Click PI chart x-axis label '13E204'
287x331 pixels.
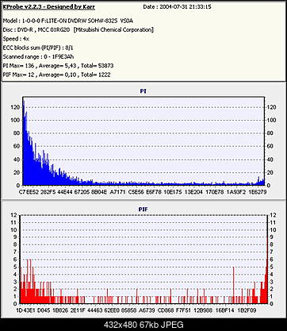point(193,192)
